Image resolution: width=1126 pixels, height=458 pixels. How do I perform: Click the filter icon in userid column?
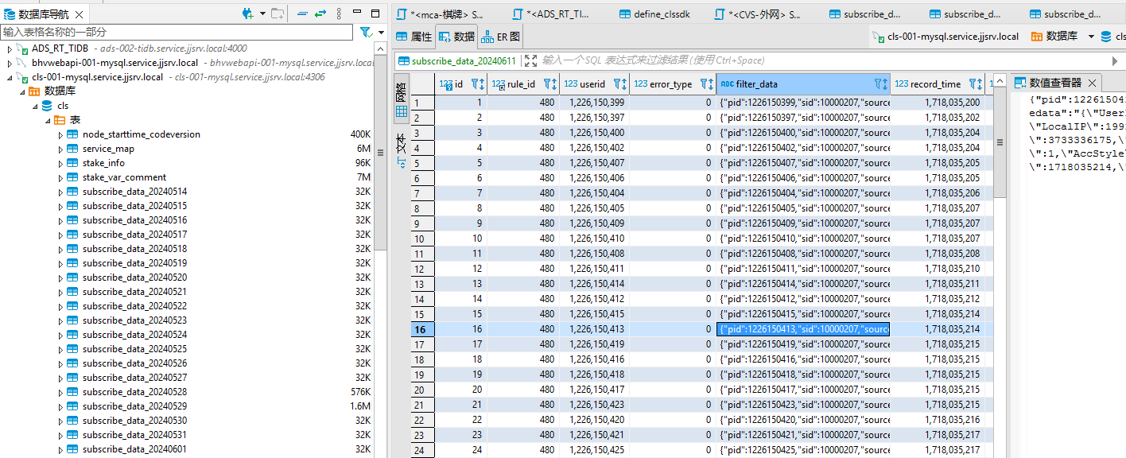tap(617, 83)
